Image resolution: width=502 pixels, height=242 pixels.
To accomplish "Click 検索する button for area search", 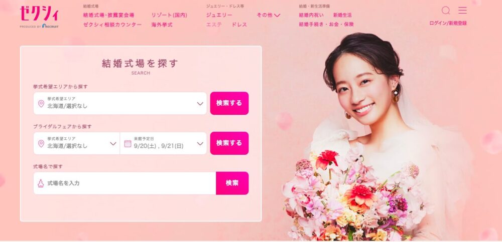I will 229,103.
